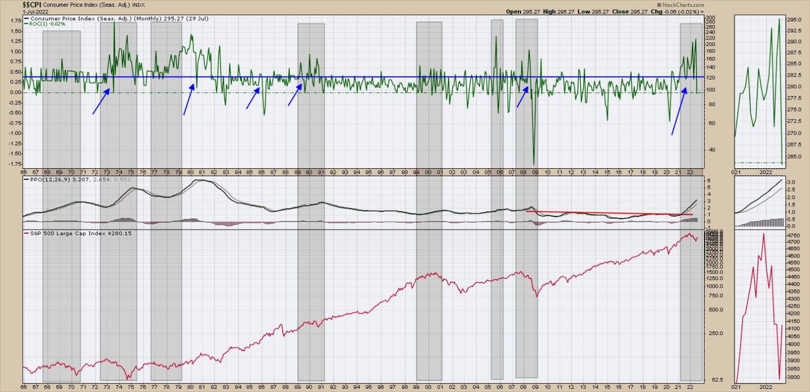Click the $$CPI ticker symbol title
Image resolution: width=810 pixels, height=392 pixels.
click(x=32, y=4)
